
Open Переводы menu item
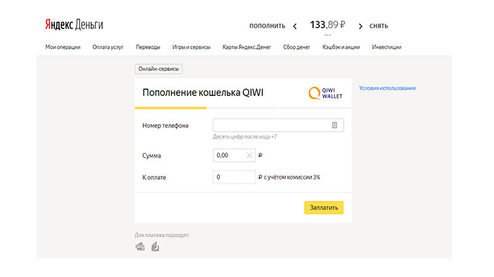[x=148, y=47]
